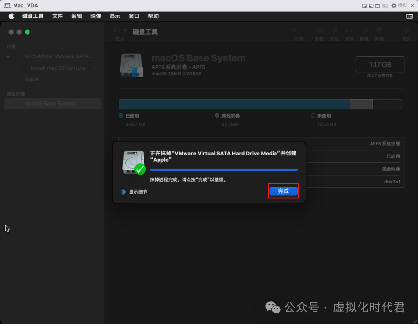The width and height of the screenshot is (418, 324).
Task: Click the 卸载 unmount icon
Action: [379, 30]
